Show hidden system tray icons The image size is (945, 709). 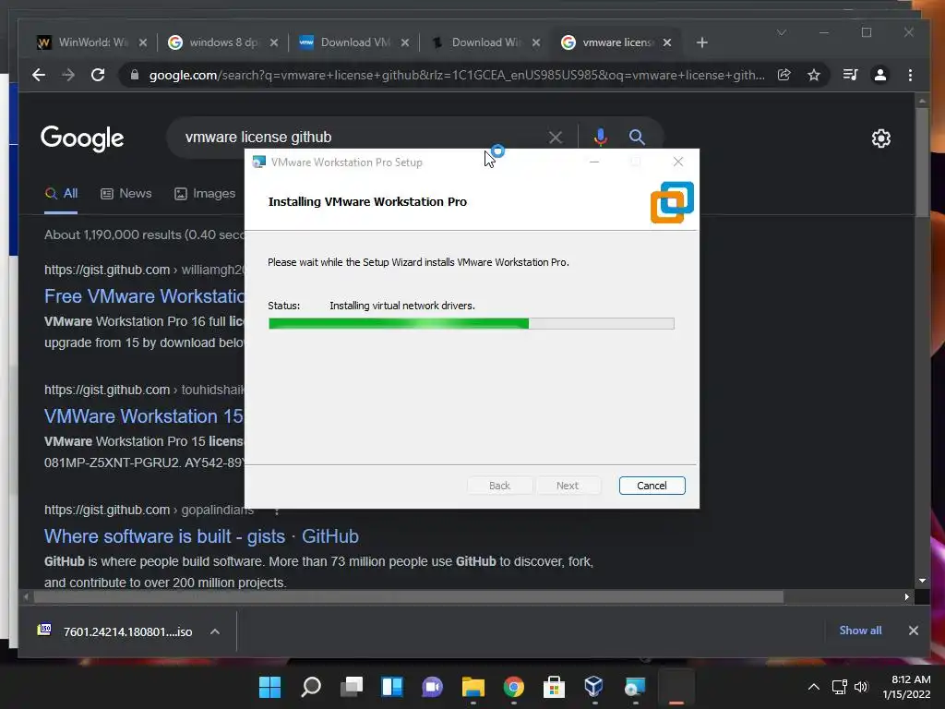point(814,687)
